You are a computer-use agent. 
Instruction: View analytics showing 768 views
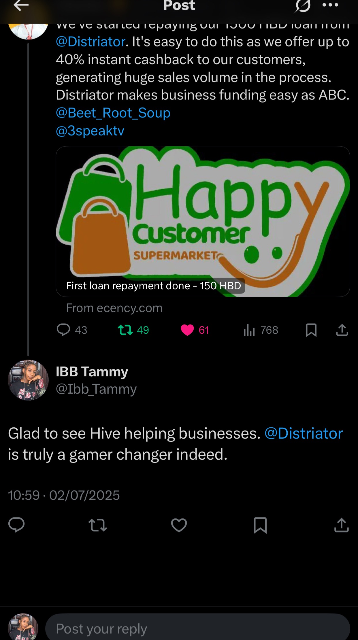[261, 330]
